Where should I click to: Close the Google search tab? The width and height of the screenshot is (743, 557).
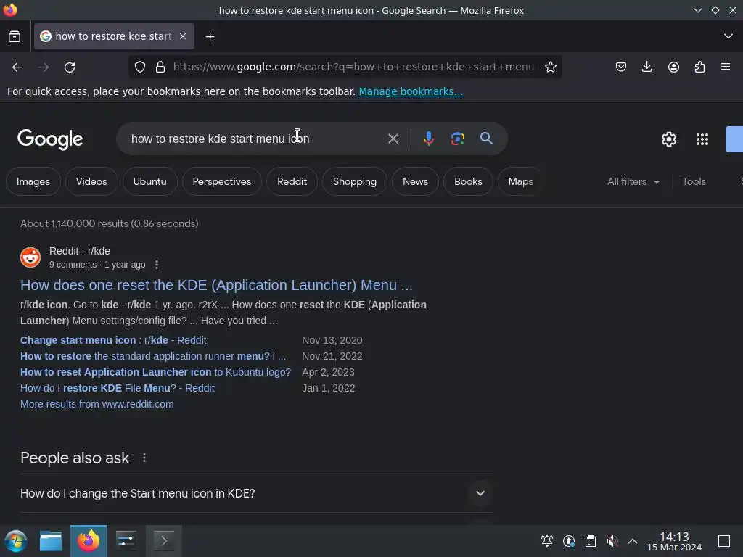183,36
